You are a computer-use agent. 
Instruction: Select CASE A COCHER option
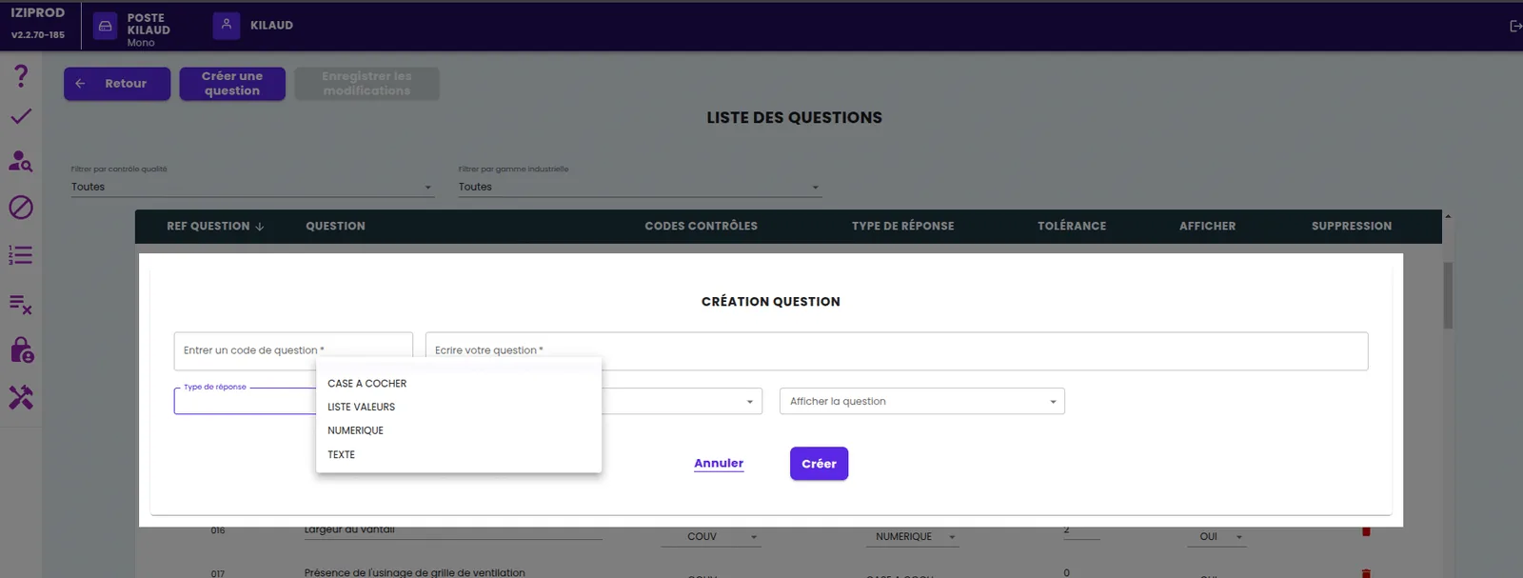tap(459, 384)
